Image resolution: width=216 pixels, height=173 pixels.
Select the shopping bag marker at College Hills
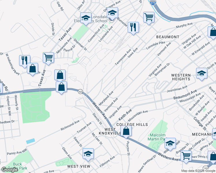(x=126, y=131)
